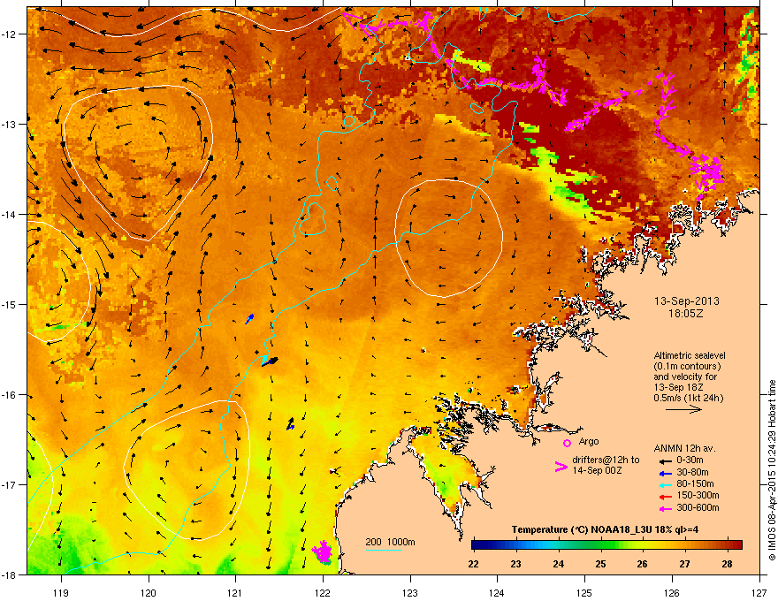Screen dimensions: 778x601
Task: Click latitude axis label -12
Action: tap(10, 34)
